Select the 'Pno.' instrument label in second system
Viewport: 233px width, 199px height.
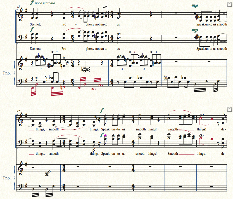click(x=7, y=178)
